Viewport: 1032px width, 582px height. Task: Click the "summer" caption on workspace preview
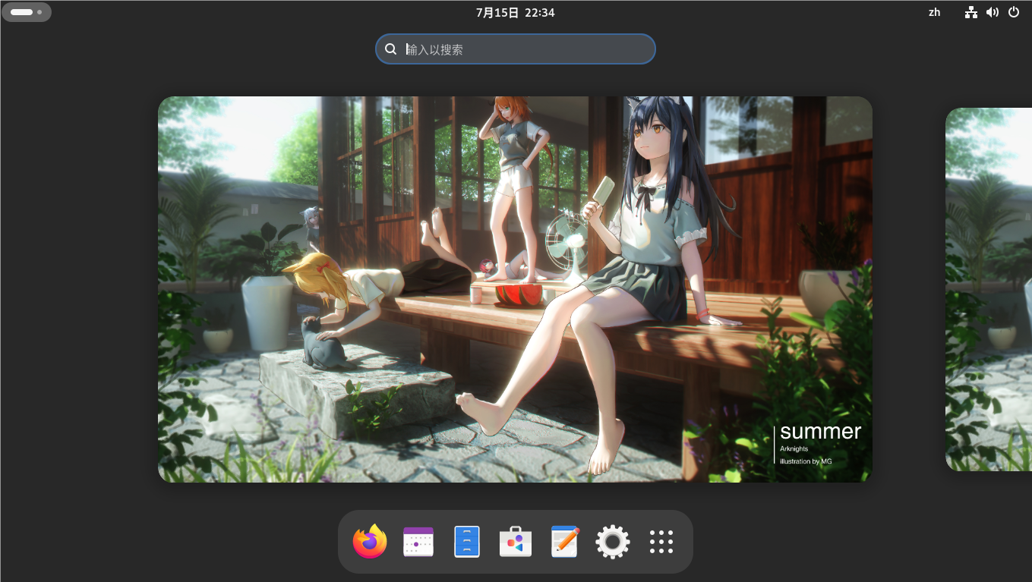click(x=820, y=432)
